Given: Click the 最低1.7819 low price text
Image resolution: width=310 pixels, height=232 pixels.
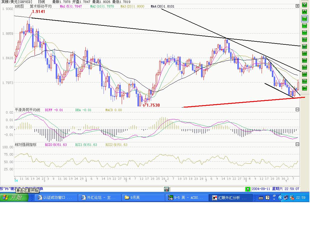Looking at the screenshot, I should click(121, 2).
